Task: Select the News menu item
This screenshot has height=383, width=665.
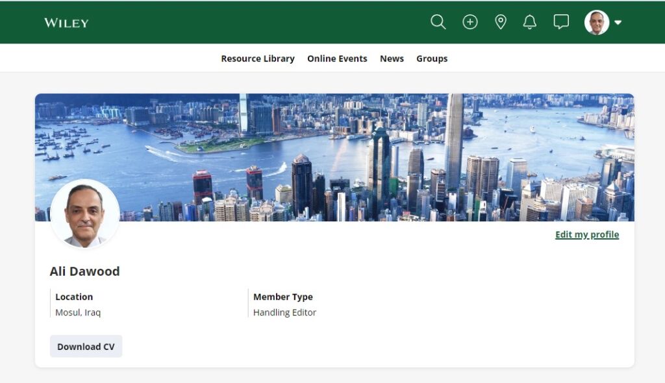Action: (x=392, y=58)
